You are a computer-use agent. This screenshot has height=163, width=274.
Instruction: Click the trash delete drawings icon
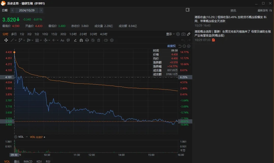click(x=99, y=40)
